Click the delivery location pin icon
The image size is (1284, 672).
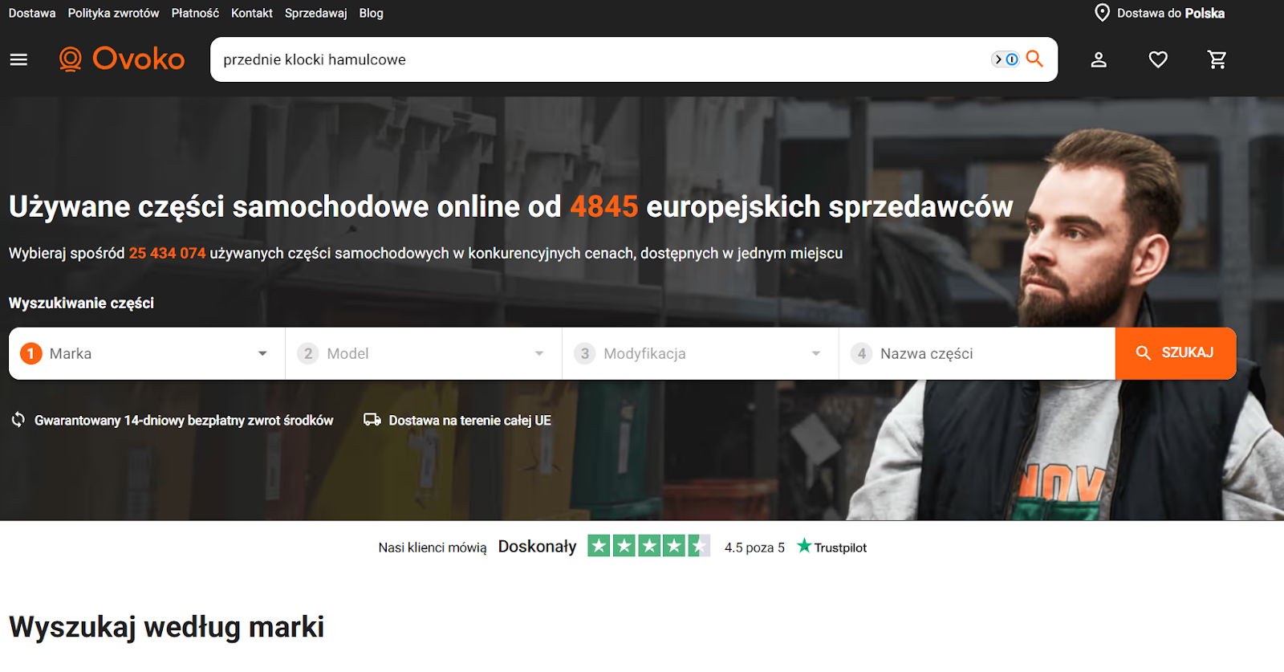pyautogui.click(x=1103, y=13)
